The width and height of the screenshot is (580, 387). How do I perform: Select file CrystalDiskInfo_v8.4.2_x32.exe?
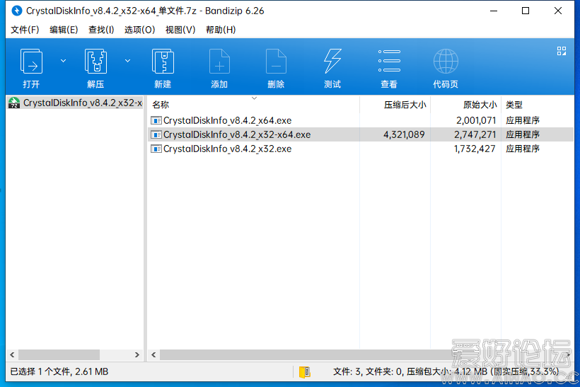point(227,149)
